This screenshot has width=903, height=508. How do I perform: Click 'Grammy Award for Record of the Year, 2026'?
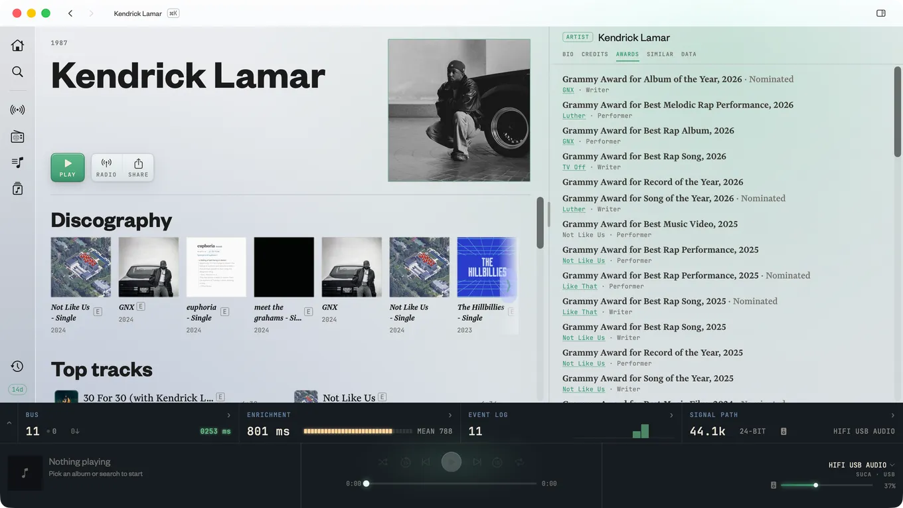pos(653,182)
